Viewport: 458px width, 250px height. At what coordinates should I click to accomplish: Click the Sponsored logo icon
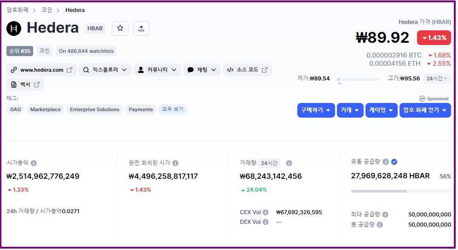[422, 99]
